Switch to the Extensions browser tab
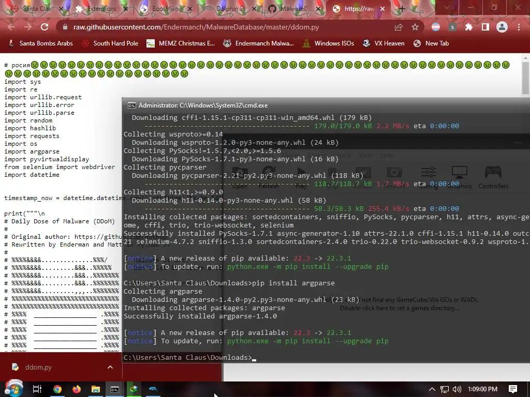 101,9
